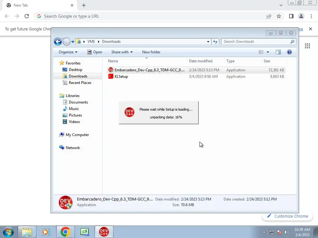Click the folder icon in address bar

point(79,42)
